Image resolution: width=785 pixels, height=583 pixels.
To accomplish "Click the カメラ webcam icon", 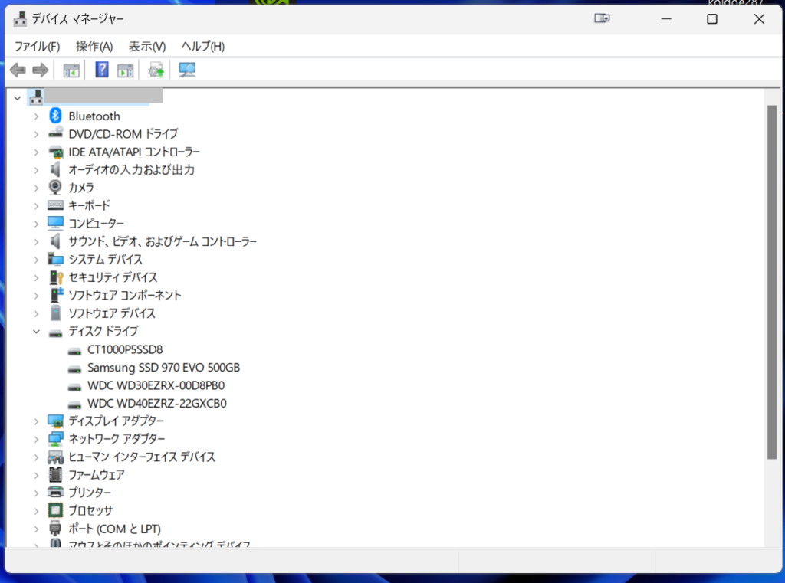I will point(55,187).
